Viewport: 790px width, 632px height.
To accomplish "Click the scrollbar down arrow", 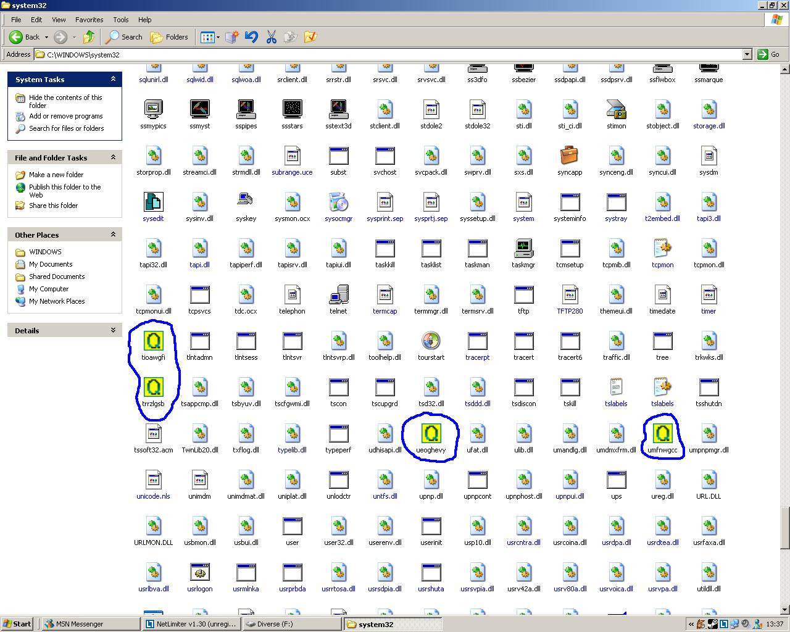I will (784, 609).
